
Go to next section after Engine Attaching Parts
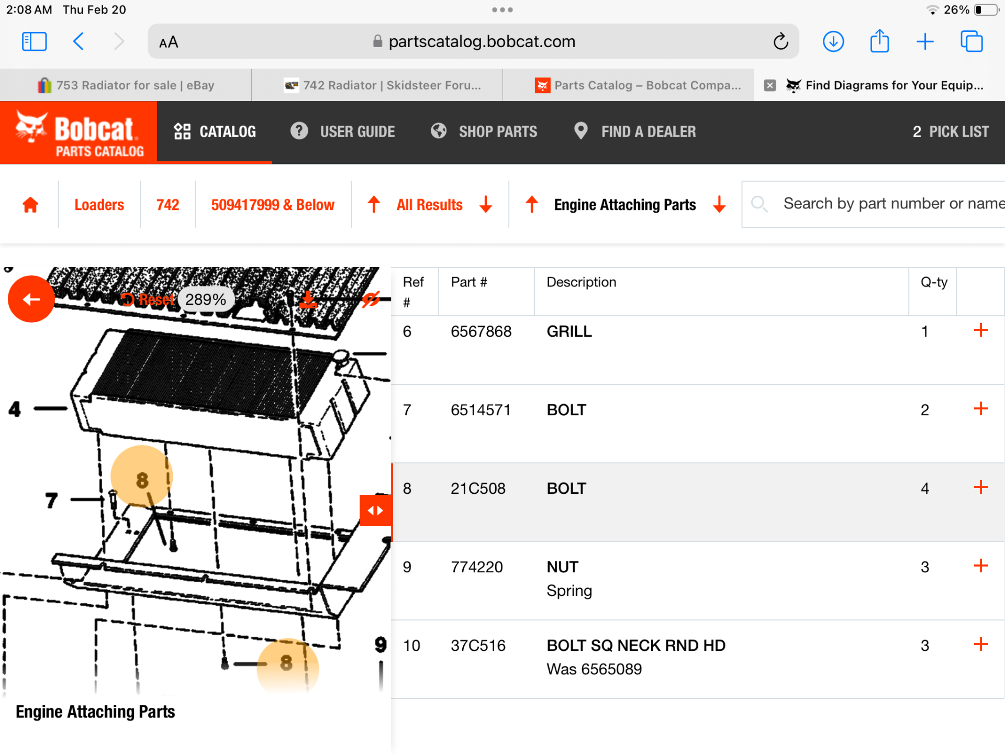(x=720, y=204)
